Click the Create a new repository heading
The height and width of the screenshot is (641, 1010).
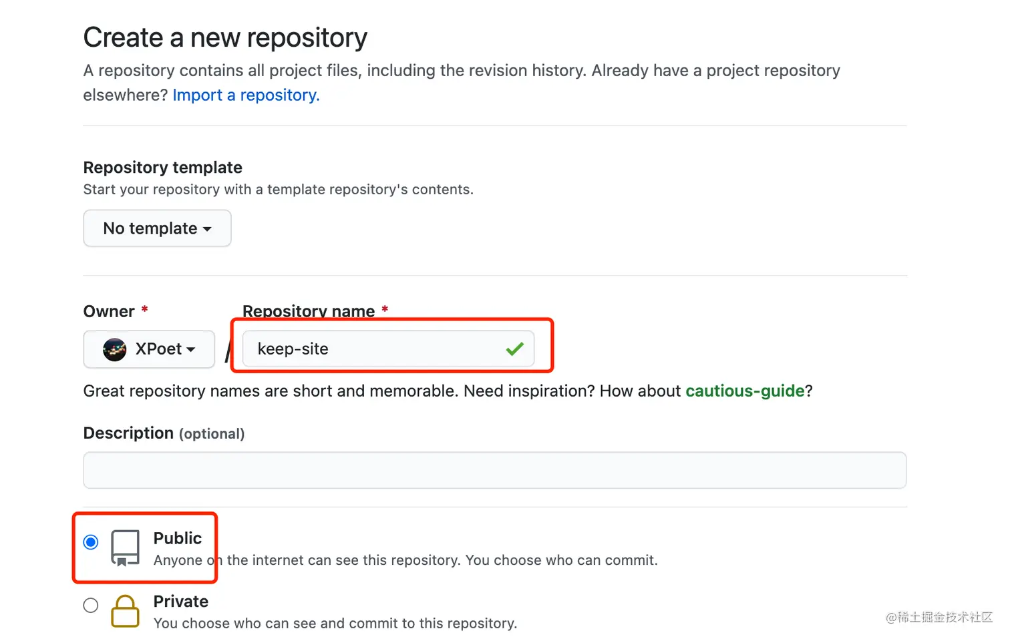[225, 37]
